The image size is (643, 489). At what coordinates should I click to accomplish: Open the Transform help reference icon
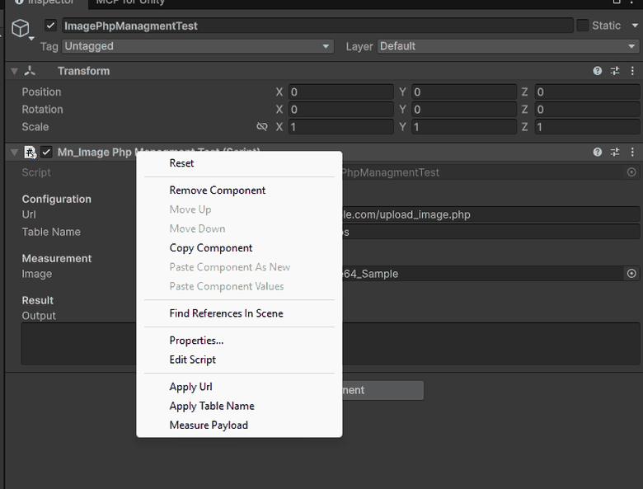[597, 71]
